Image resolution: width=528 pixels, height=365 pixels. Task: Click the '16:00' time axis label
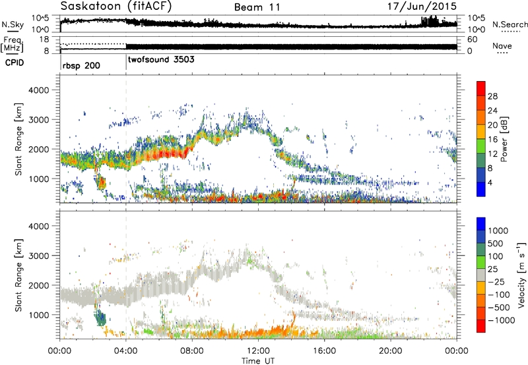click(324, 351)
